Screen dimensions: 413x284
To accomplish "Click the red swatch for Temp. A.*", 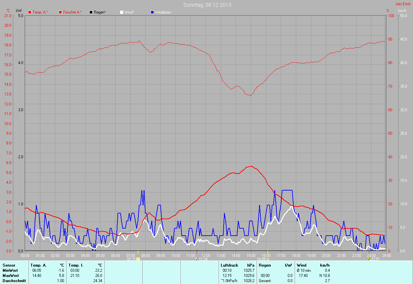I will (30, 12).
